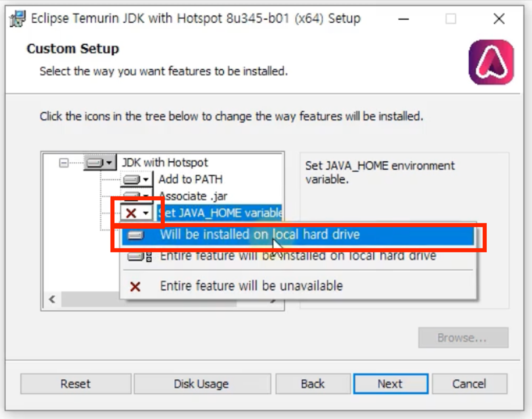Open dropdown arrow for JDK with Hotspot
This screenshot has height=419, width=532.
[x=109, y=162]
